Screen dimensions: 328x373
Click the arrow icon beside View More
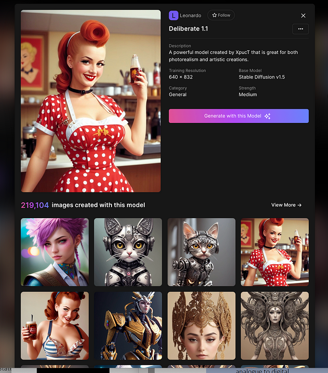tap(299, 205)
